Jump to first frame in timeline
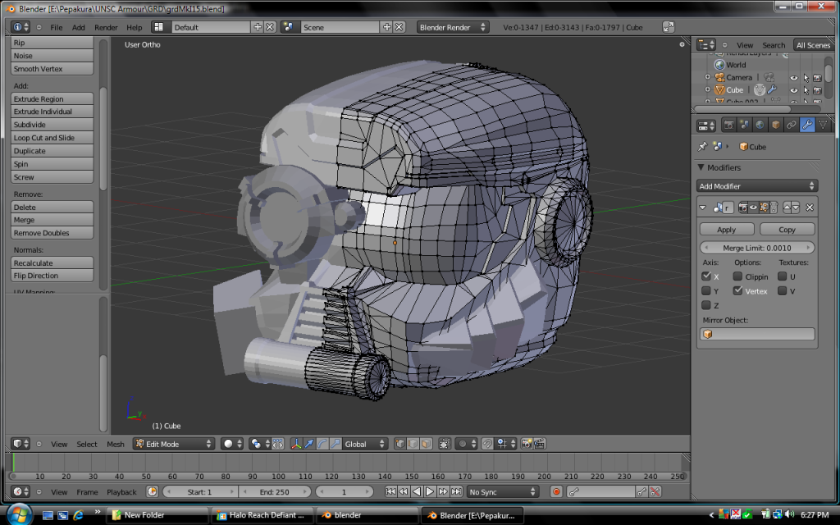This screenshot has width=840, height=525. (390, 492)
